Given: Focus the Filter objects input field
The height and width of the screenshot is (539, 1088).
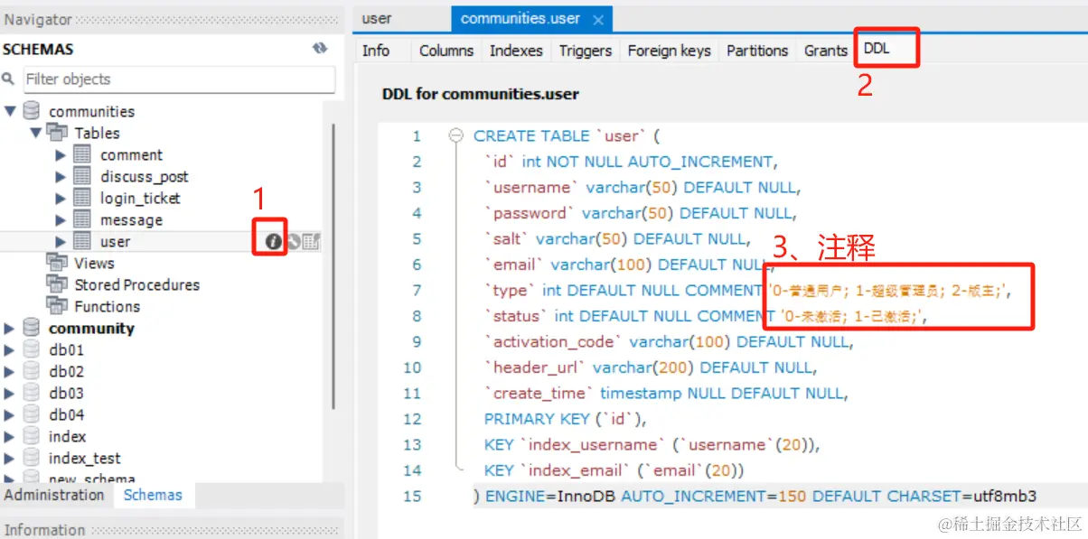Looking at the screenshot, I should point(179,79).
